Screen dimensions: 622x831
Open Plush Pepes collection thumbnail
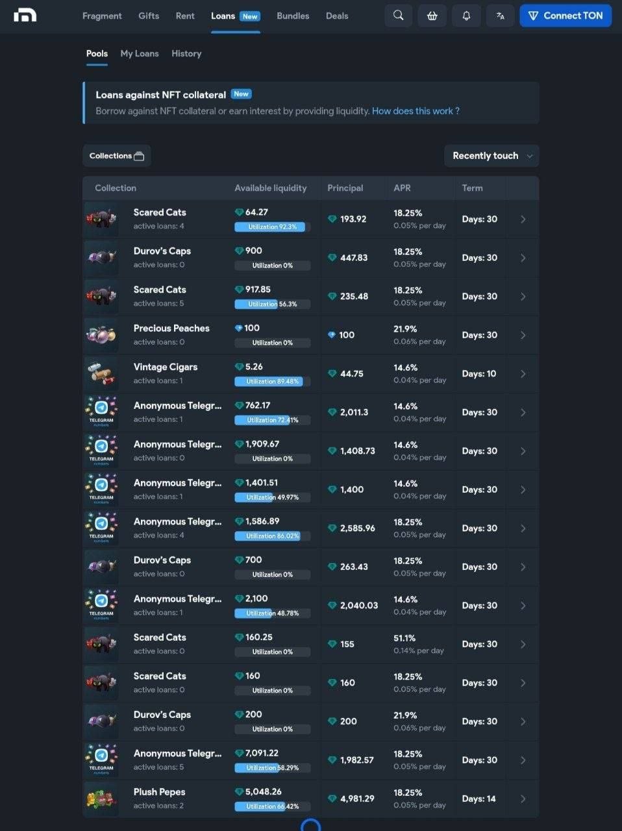(x=101, y=799)
